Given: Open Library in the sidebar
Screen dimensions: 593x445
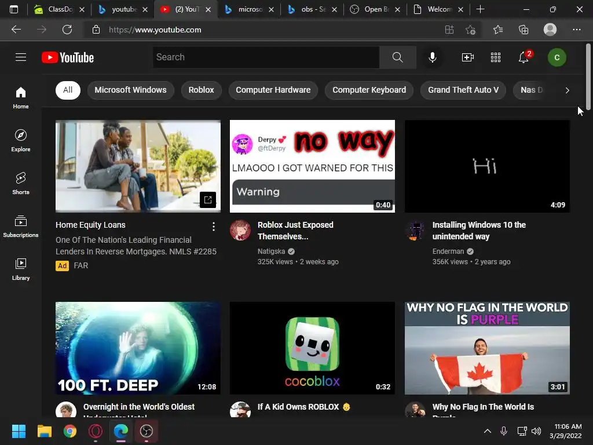Looking at the screenshot, I should (21, 269).
